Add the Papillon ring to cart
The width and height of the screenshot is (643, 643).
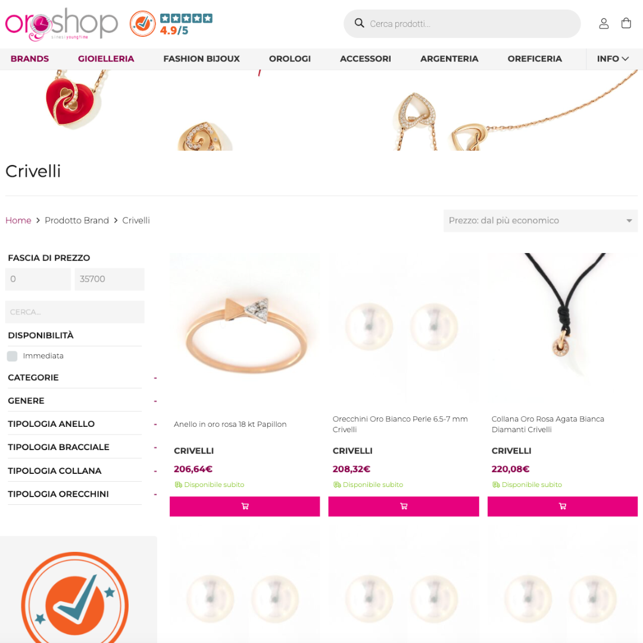tap(245, 506)
